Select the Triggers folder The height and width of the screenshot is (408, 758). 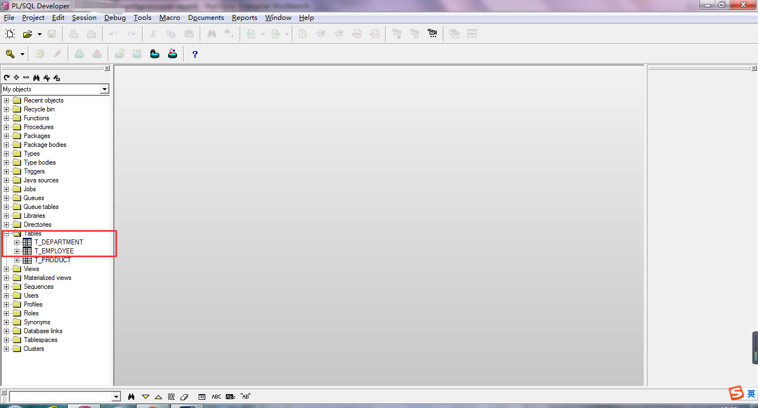(x=34, y=171)
